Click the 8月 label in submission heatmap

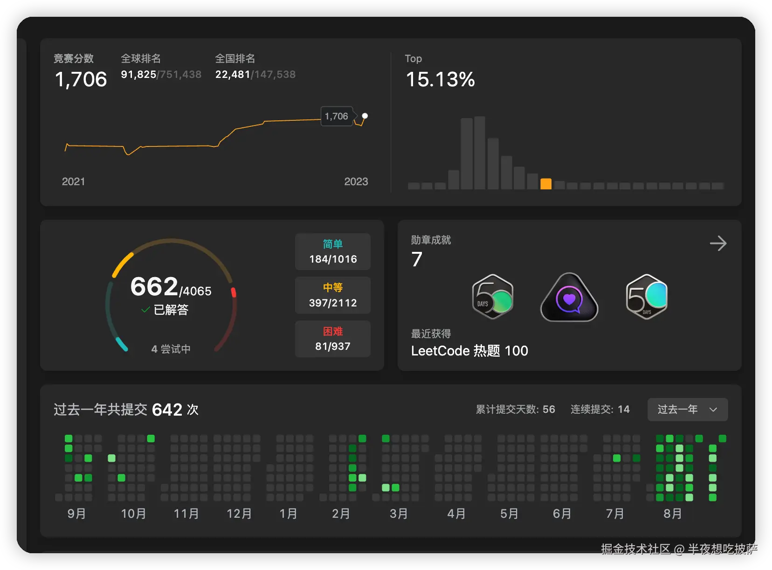pos(672,514)
